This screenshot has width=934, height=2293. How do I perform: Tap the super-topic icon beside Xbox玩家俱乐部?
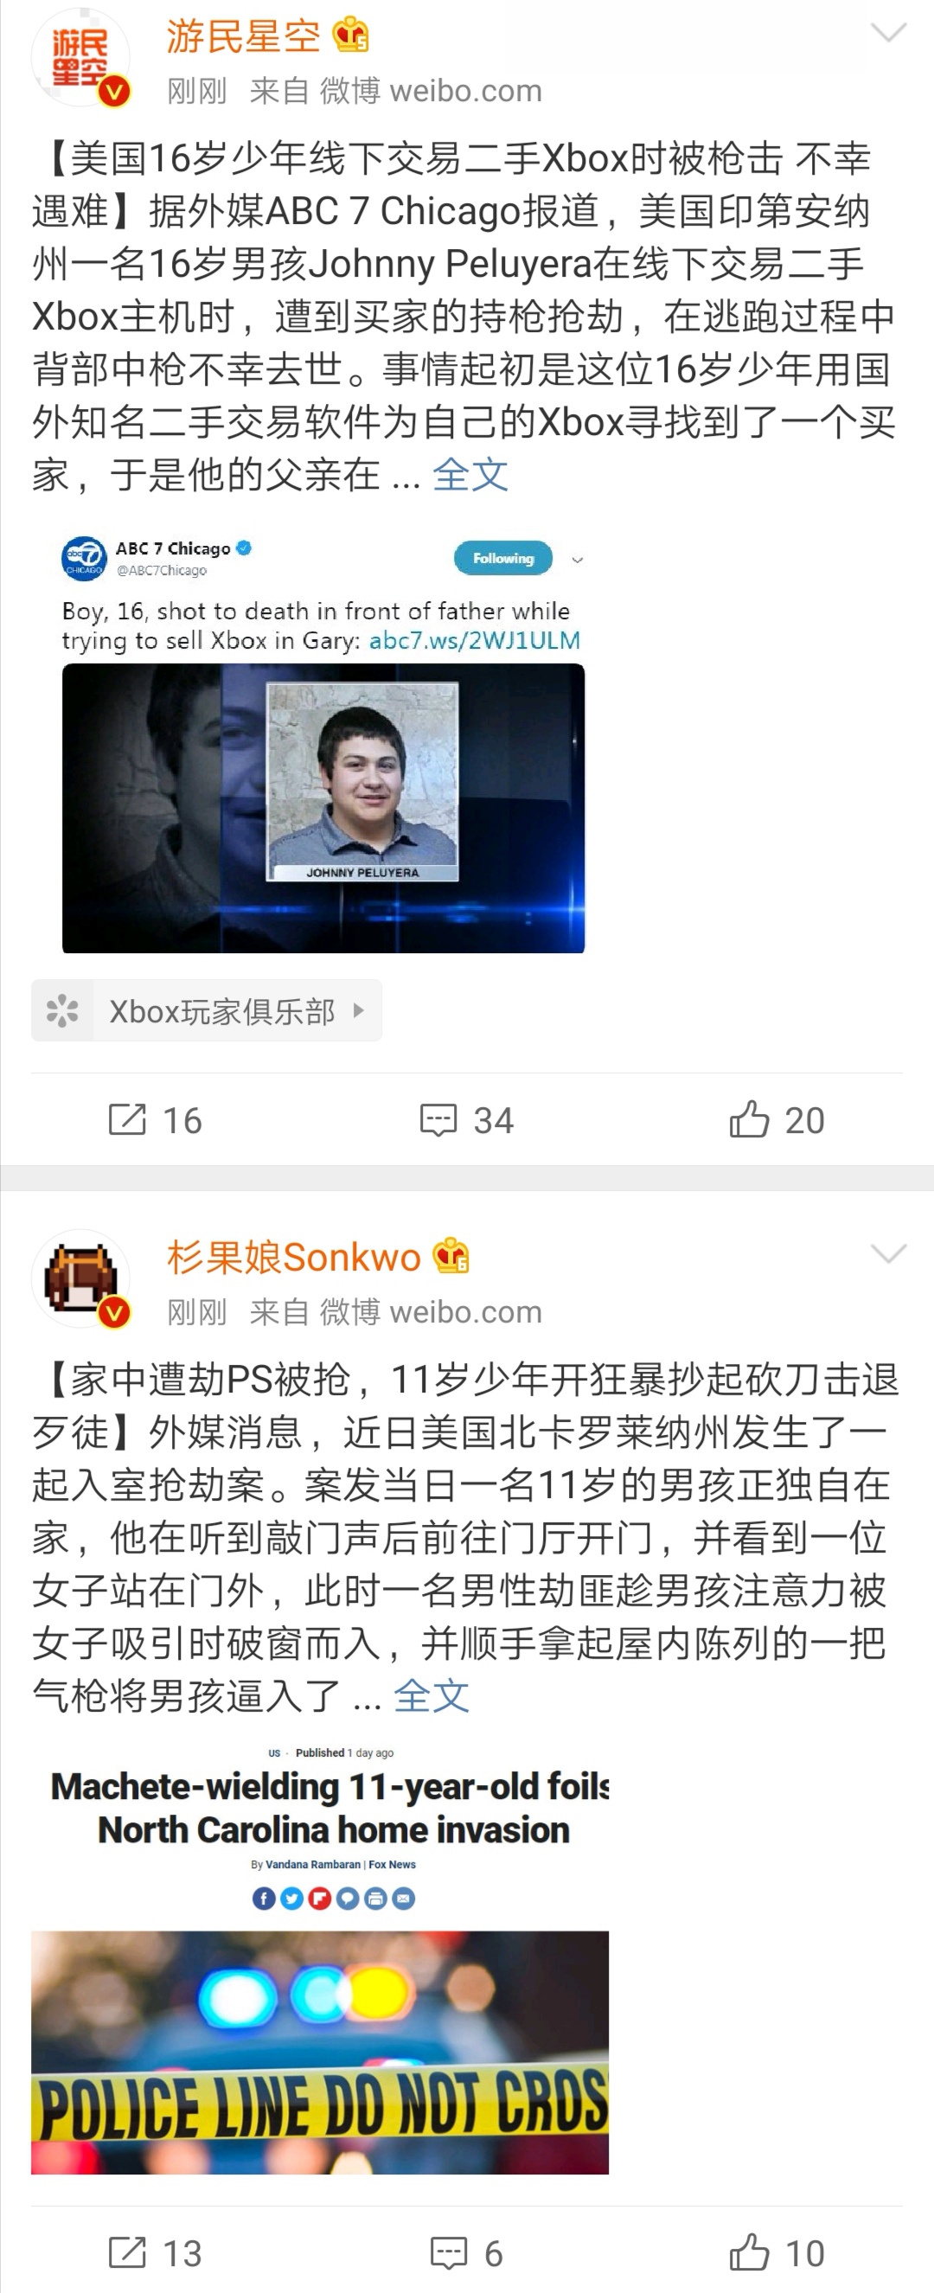tap(62, 1010)
